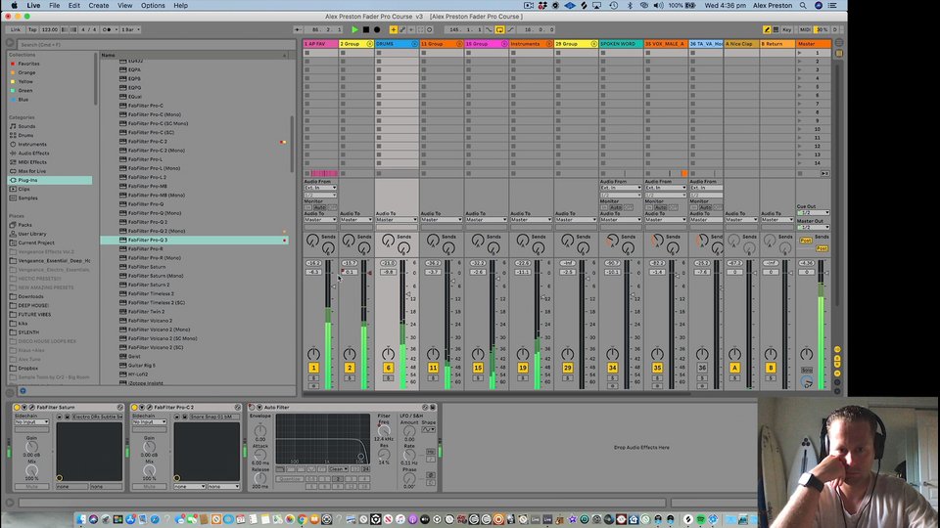
Task: Open the Help menu
Action: point(180,6)
